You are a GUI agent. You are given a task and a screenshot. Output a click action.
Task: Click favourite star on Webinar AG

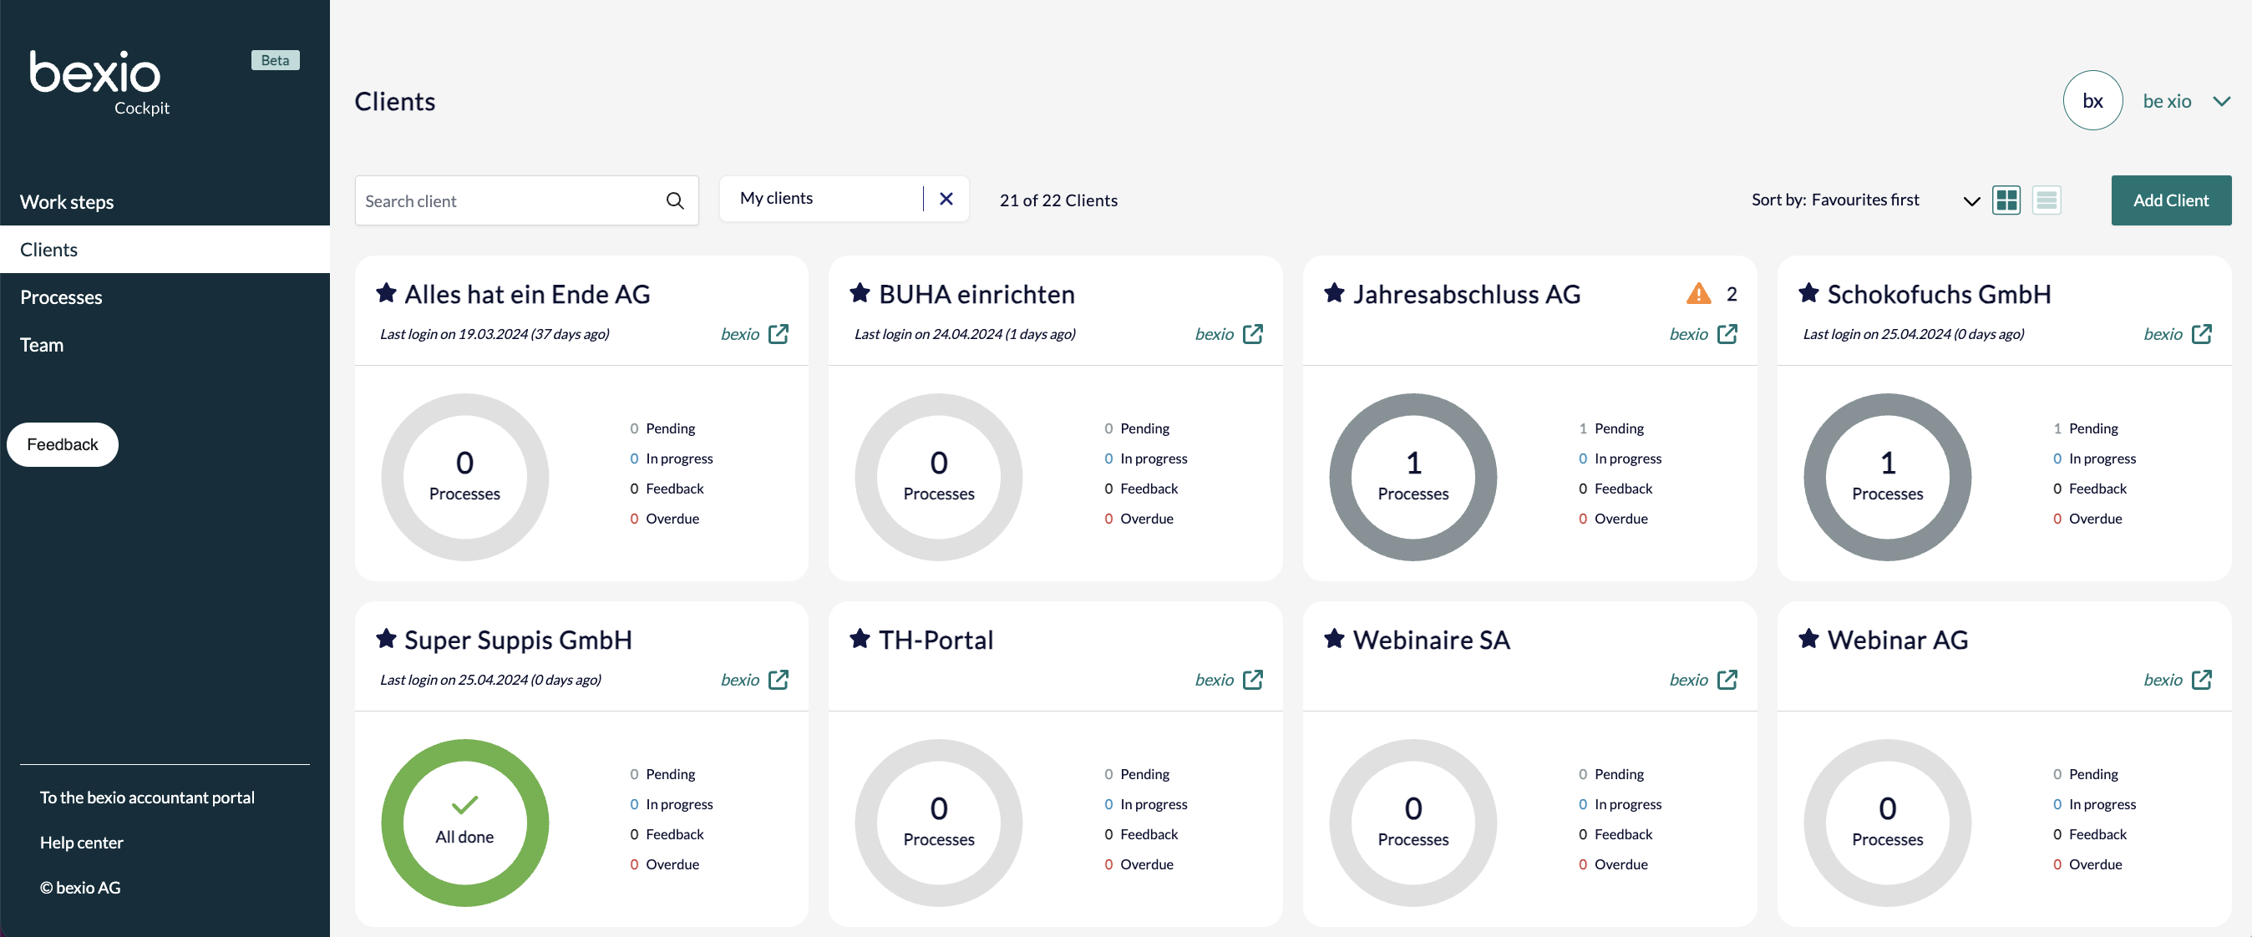[1808, 639]
